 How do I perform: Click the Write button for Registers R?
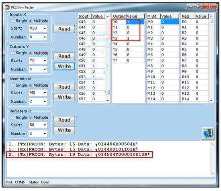64,130
